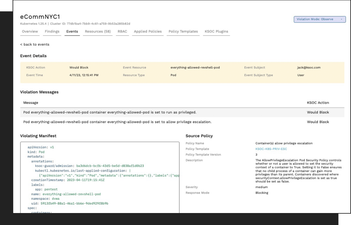This screenshot has width=351, height=225.
Task: Open the Violation Mode: Observe dropdown
Action: 319,19
